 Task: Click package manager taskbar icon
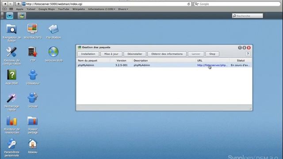[22, 16]
